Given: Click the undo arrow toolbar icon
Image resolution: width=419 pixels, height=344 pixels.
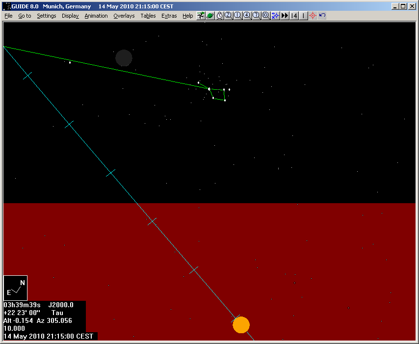Looking at the screenshot, I should pos(322,16).
